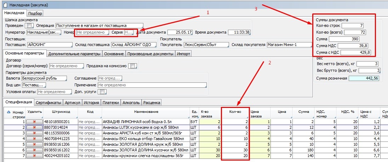The height and width of the screenshot is (162, 388).
Task: Enable the Продажа на комиссию checkbox
Action: [132, 66]
